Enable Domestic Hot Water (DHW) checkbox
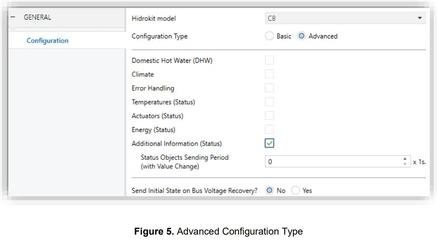This screenshot has width=437, height=241. click(269, 60)
